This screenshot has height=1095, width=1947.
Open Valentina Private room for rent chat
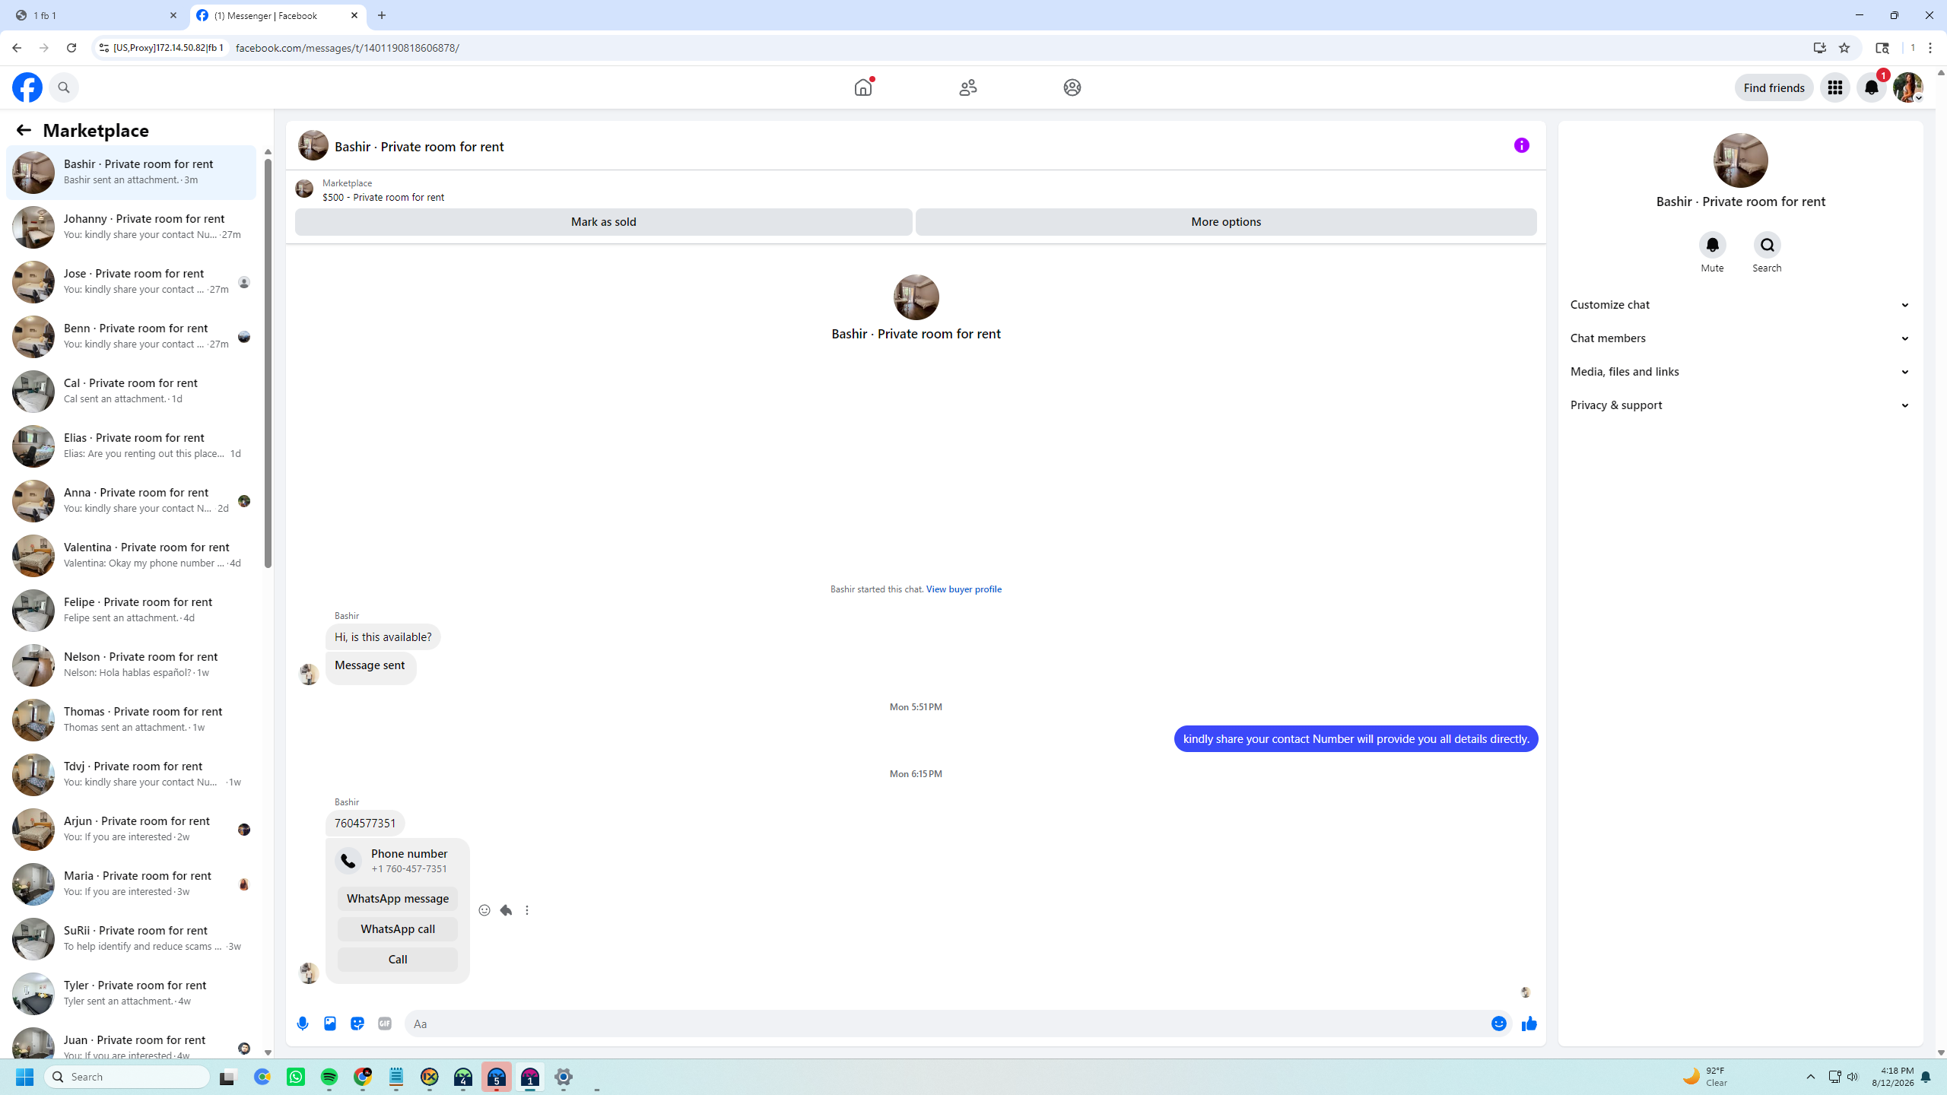131,556
